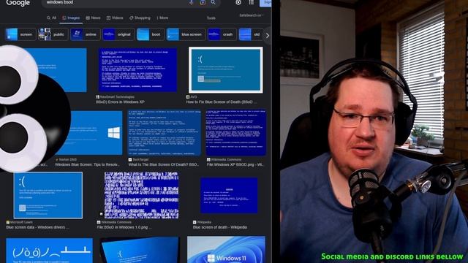Show more filter chips with right arrow

point(267,36)
